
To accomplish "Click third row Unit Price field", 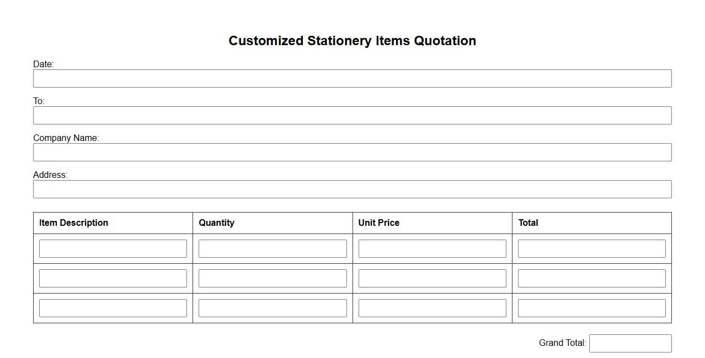I will point(432,308).
